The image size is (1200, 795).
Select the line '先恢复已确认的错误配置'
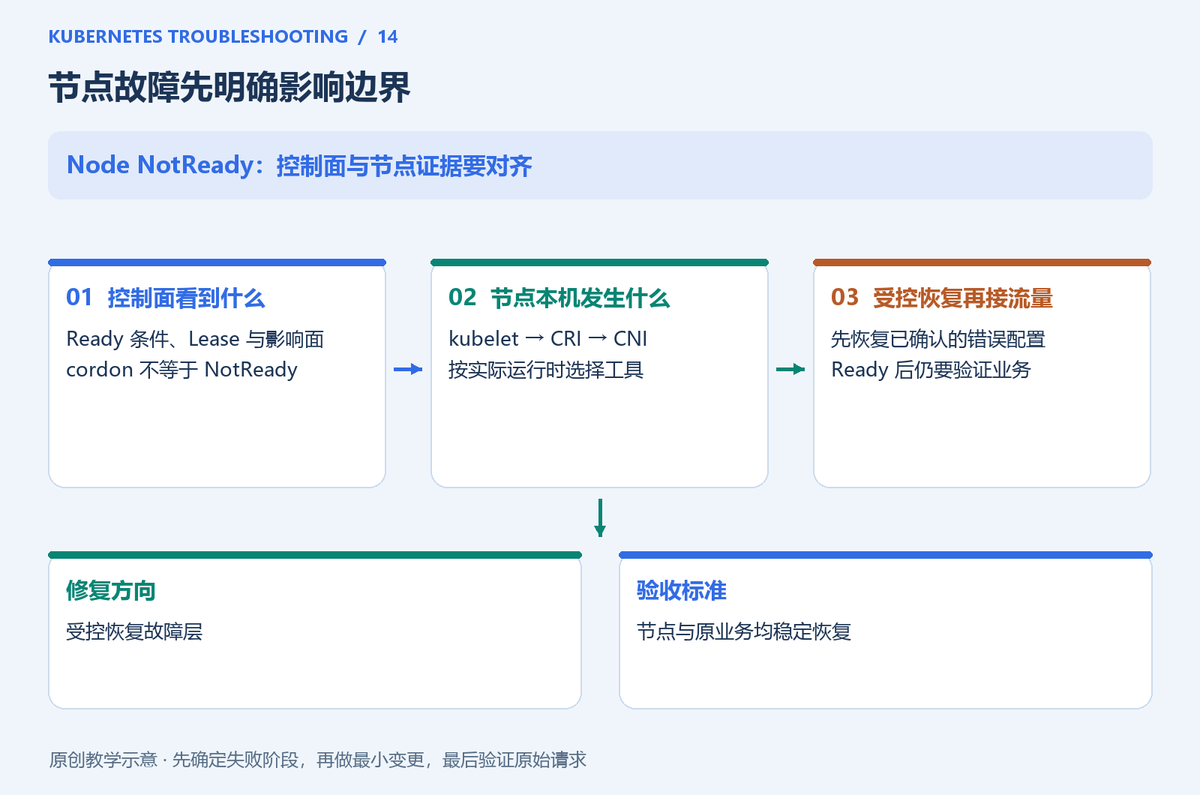(938, 339)
